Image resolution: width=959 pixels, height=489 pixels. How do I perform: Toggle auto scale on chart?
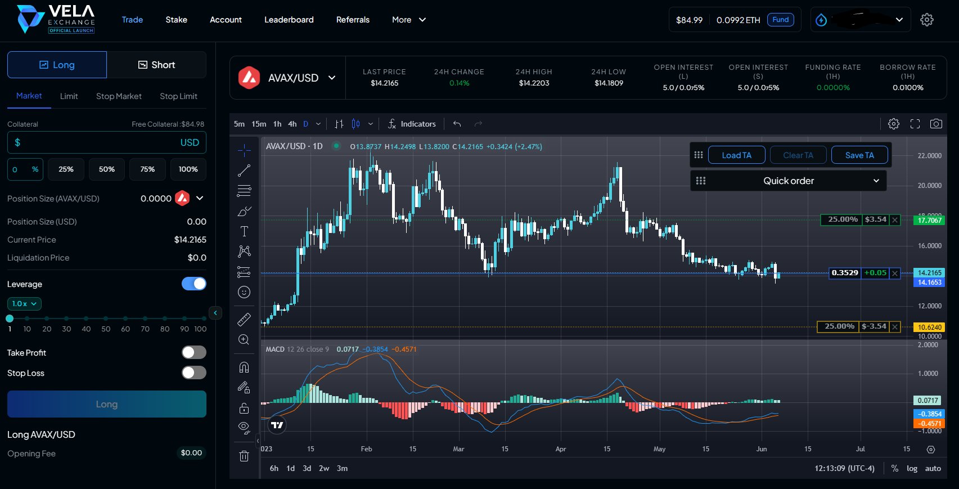click(933, 468)
